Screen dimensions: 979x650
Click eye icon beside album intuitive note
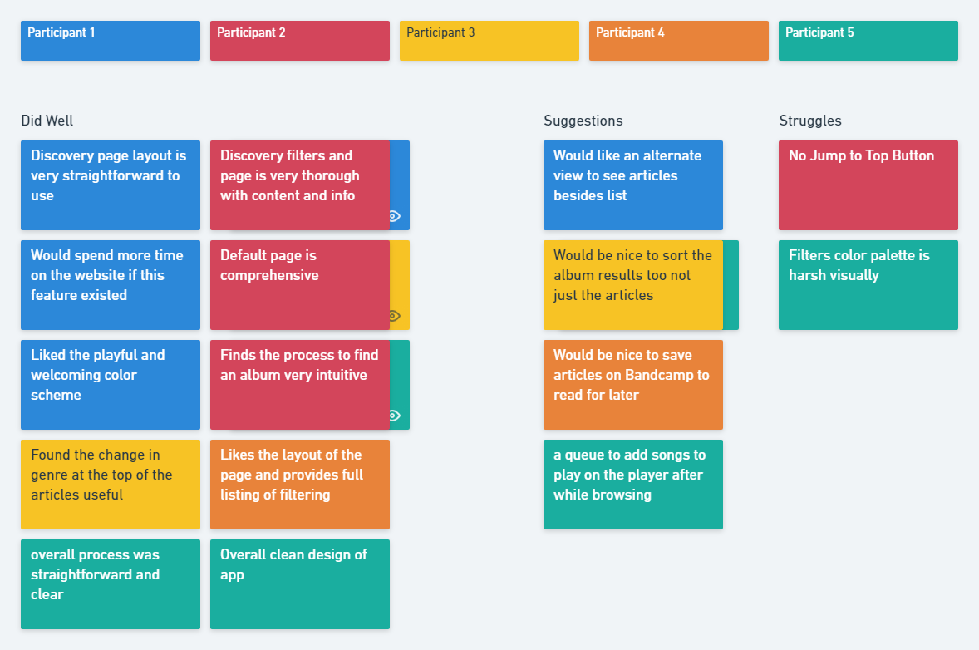coord(394,416)
